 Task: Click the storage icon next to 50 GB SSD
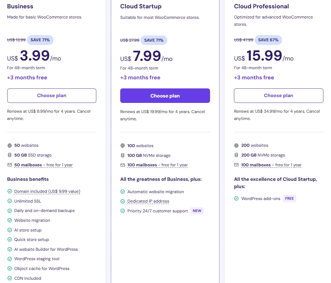(9, 155)
